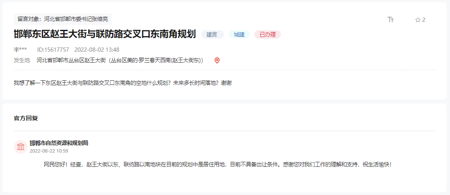Click the official reply text 网民您好
Screen dimensions: 450x195
218,164
